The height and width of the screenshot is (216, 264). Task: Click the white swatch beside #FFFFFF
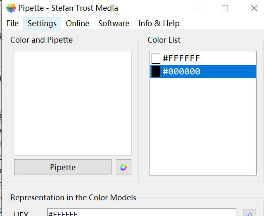tap(156, 58)
